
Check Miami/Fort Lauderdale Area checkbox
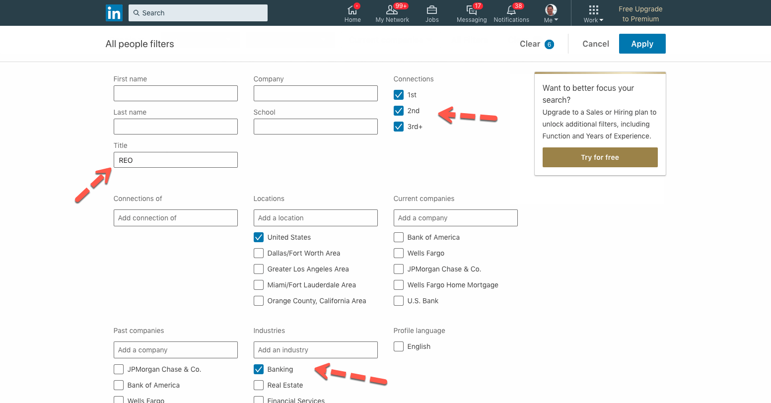(x=258, y=285)
